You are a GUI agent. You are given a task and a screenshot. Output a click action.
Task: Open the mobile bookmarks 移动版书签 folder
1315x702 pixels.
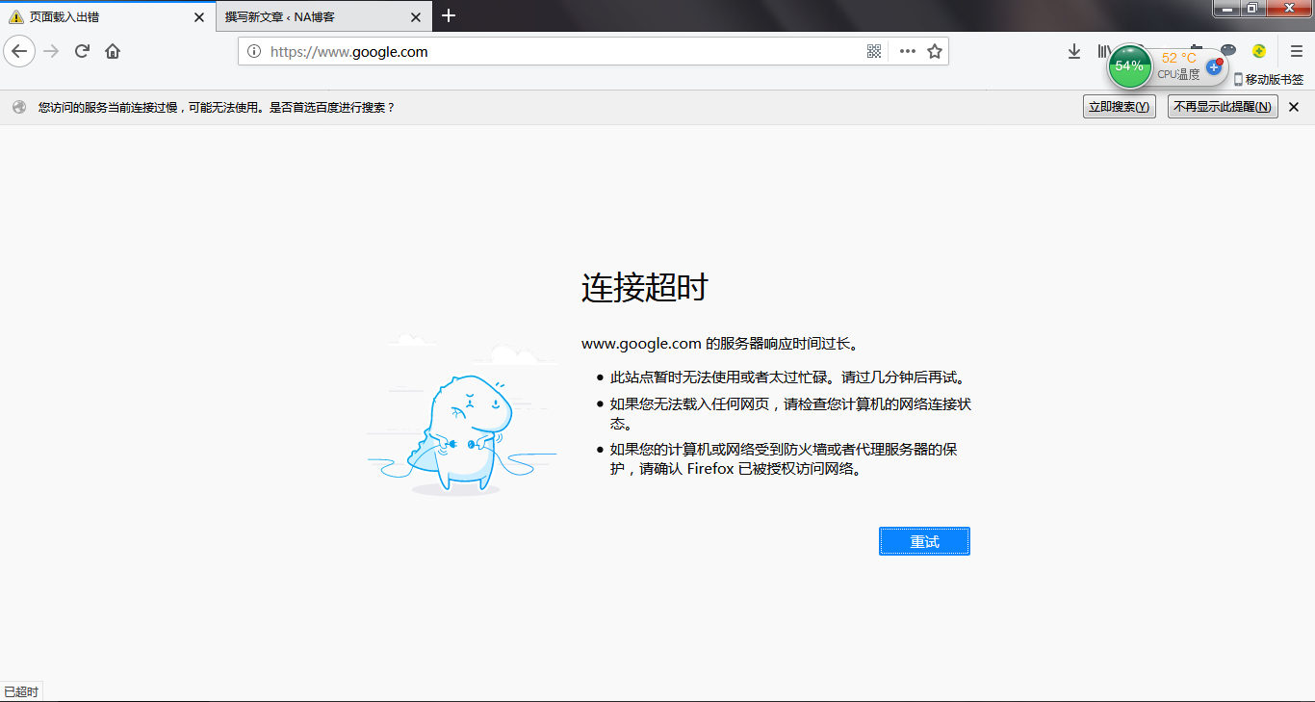click(1269, 80)
